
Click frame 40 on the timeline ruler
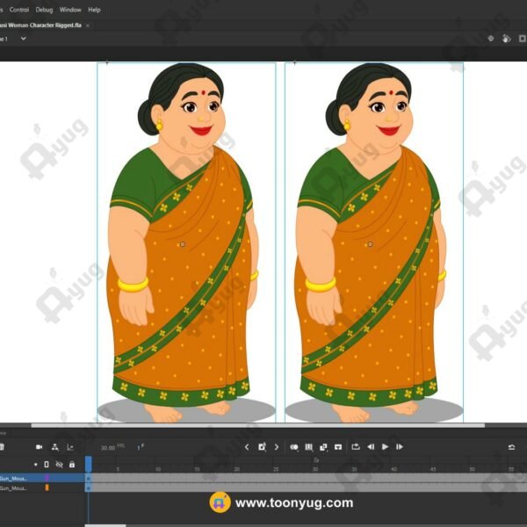click(393, 469)
